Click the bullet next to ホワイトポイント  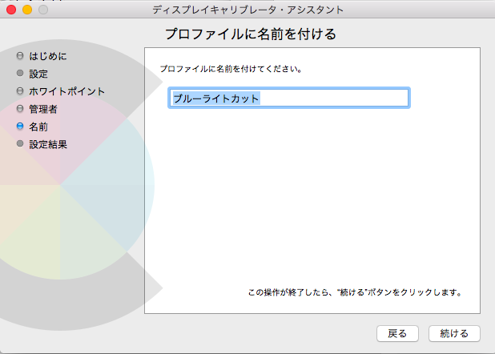pos(20,91)
